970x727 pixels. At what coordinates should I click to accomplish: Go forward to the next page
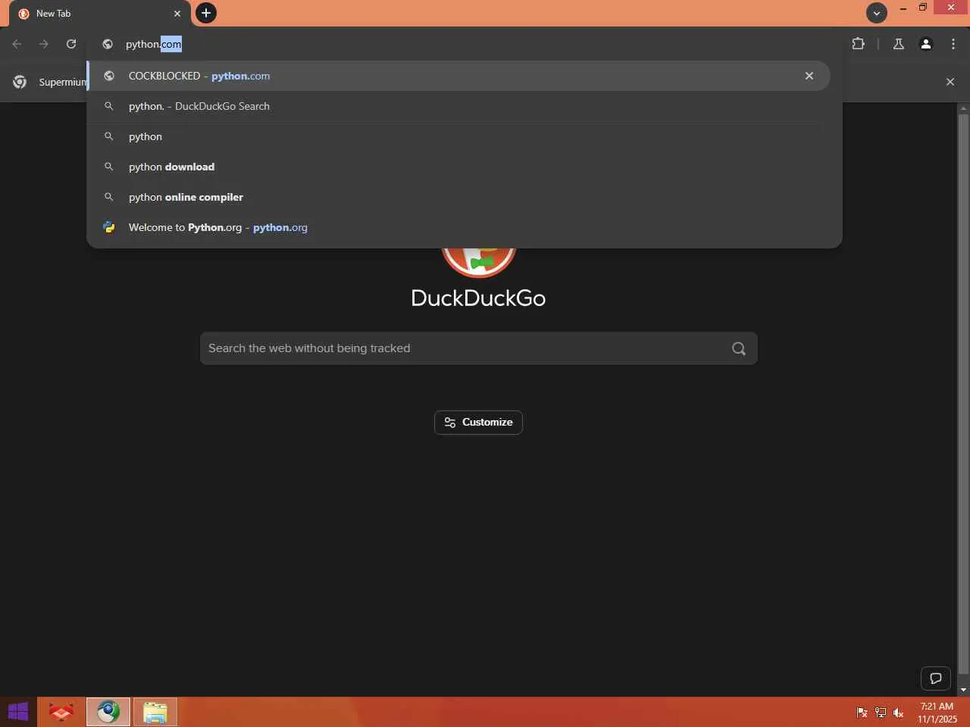pyautogui.click(x=44, y=44)
